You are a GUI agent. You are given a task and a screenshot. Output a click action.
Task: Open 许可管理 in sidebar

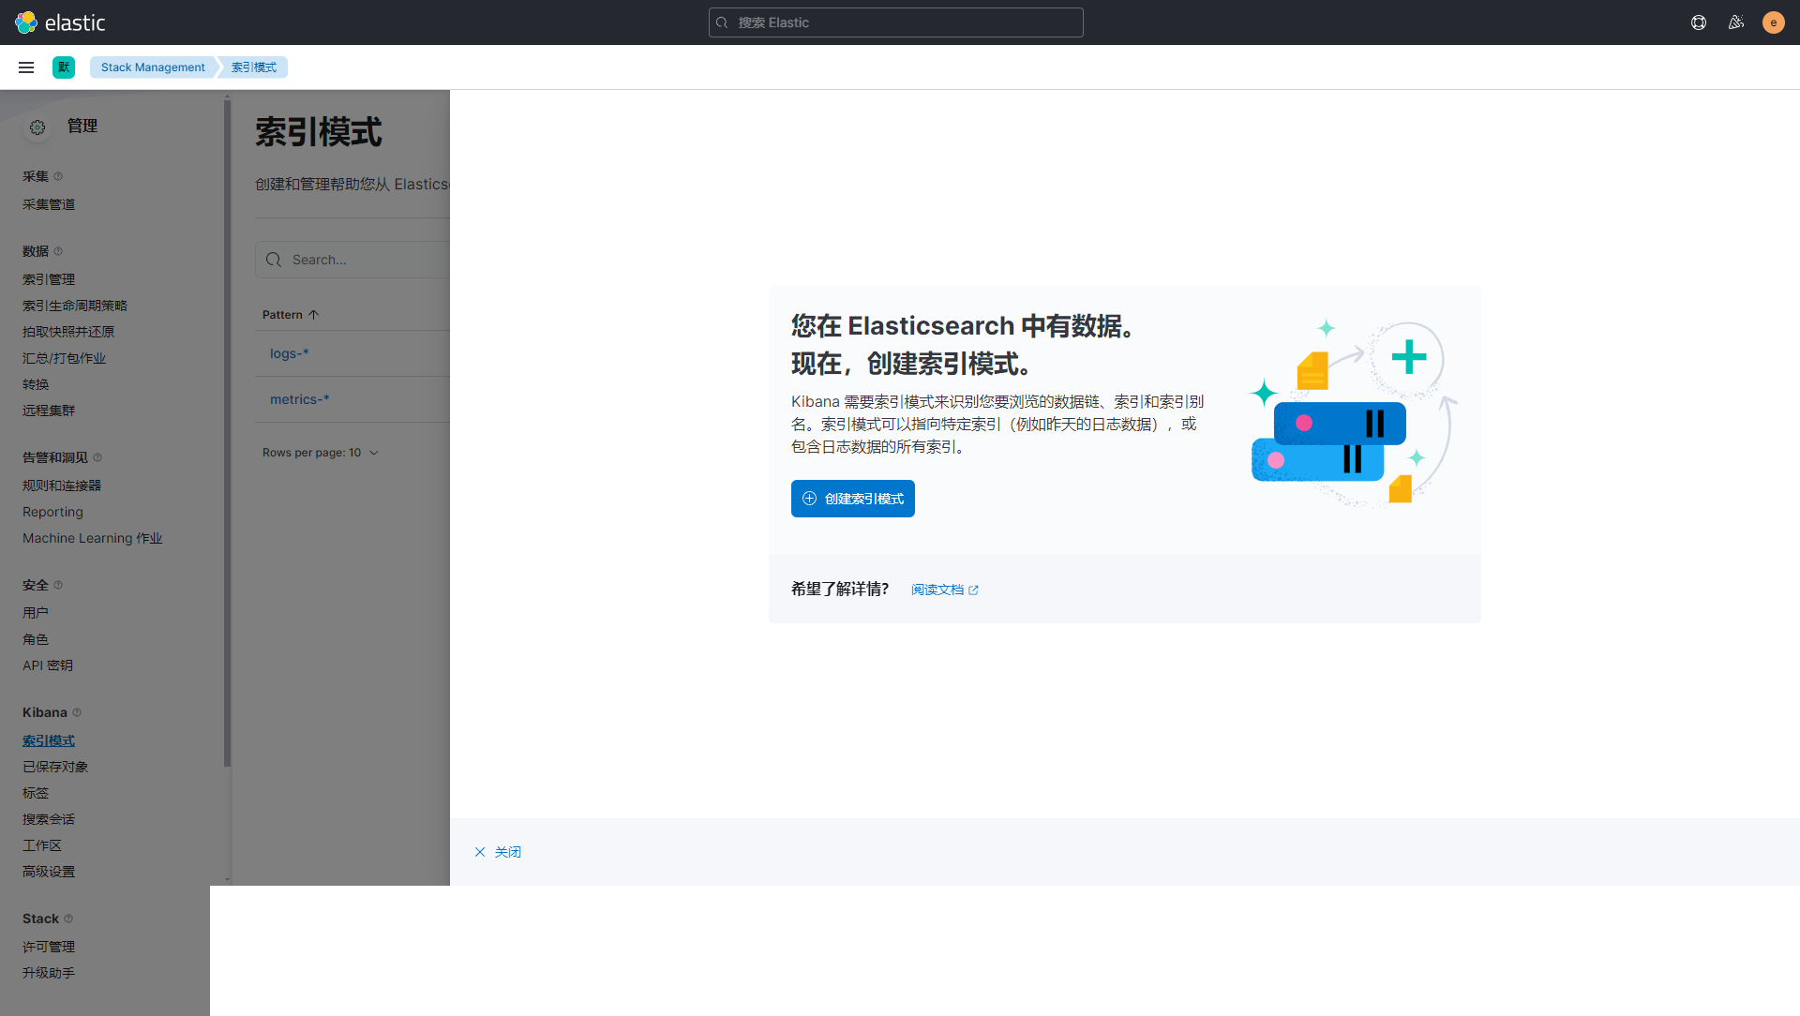49,947
